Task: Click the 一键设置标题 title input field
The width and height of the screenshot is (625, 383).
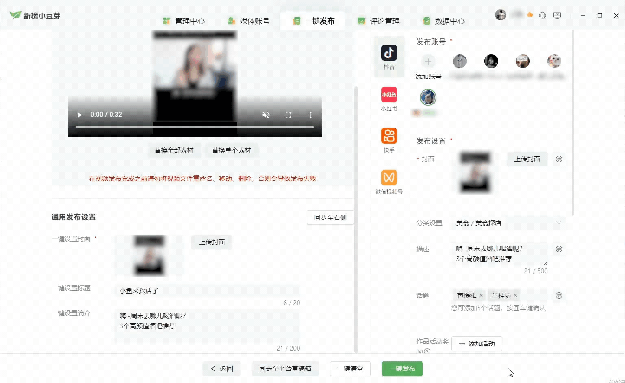Action: [x=207, y=291]
